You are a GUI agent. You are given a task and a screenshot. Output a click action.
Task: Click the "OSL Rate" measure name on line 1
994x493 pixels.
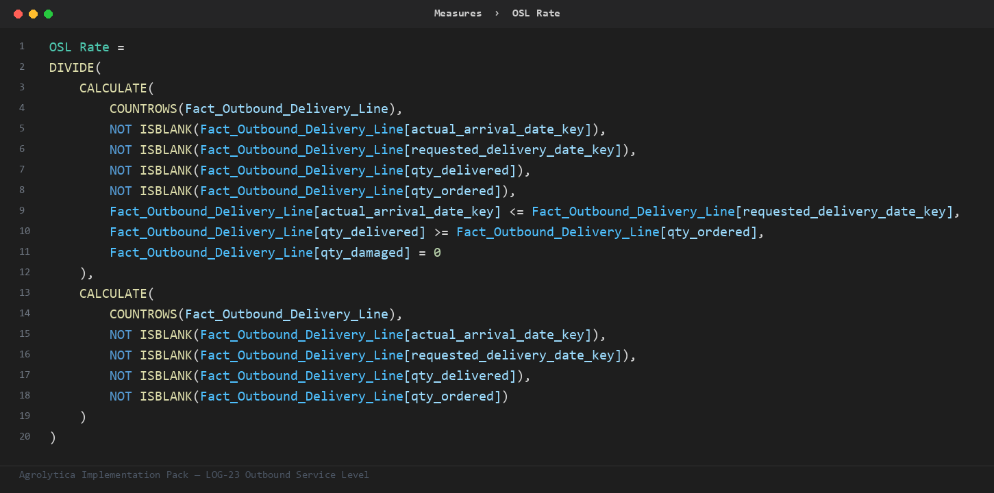(x=79, y=47)
